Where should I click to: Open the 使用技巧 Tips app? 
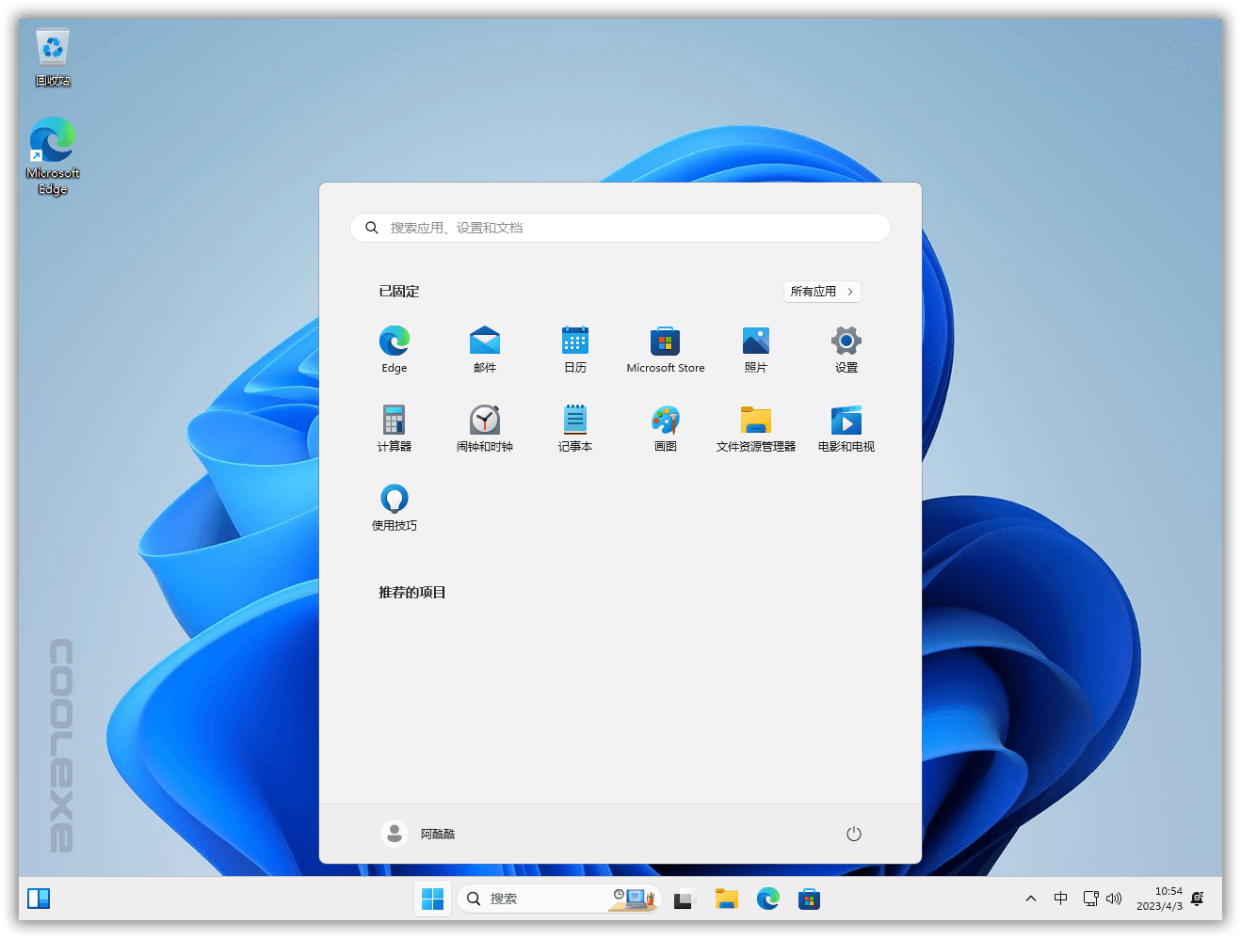click(394, 505)
